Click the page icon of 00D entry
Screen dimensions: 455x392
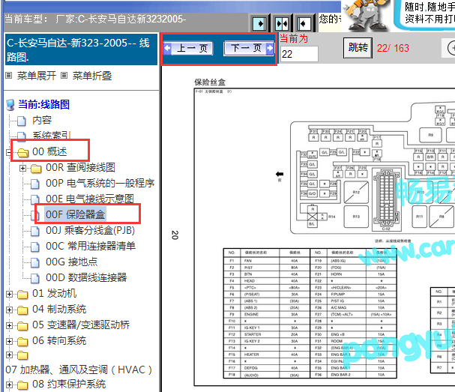(x=35, y=278)
